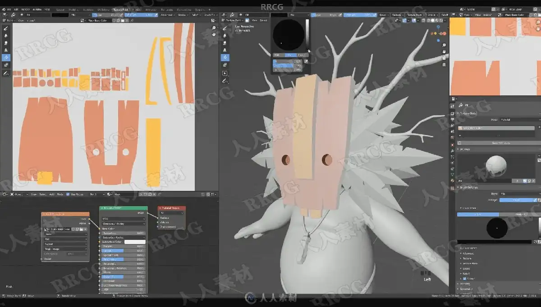Select the Fill tool in the 3D viewport
Image resolution: width=541 pixels, height=307 pixels.
(x=225, y=58)
